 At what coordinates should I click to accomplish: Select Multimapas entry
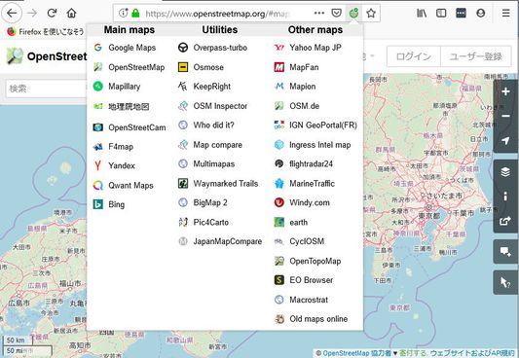[206, 163]
